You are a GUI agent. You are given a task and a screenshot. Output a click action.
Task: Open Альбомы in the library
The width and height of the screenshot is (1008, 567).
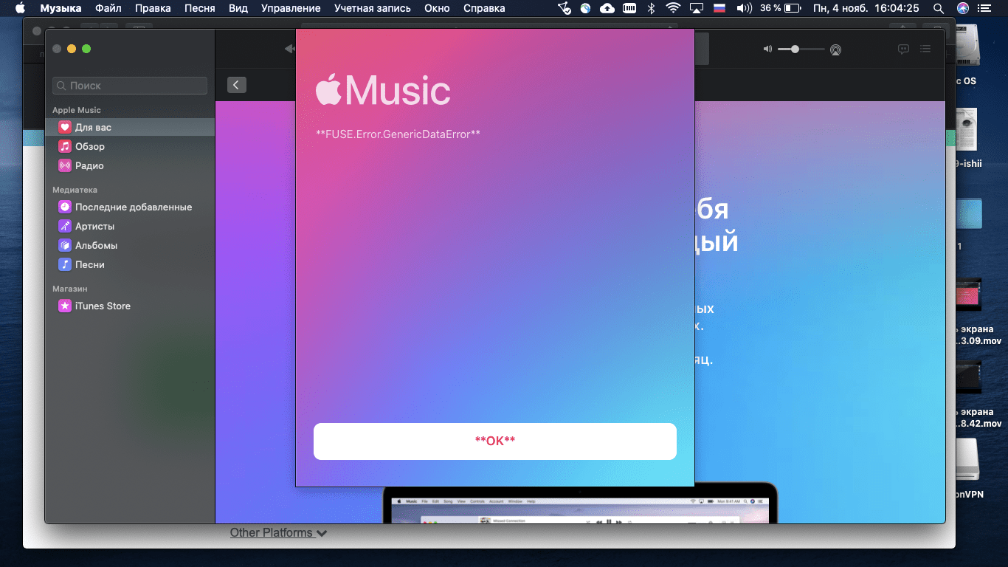click(130, 245)
